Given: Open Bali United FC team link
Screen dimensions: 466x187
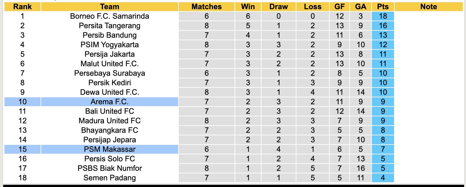Looking at the screenshot, I should click(x=109, y=111).
